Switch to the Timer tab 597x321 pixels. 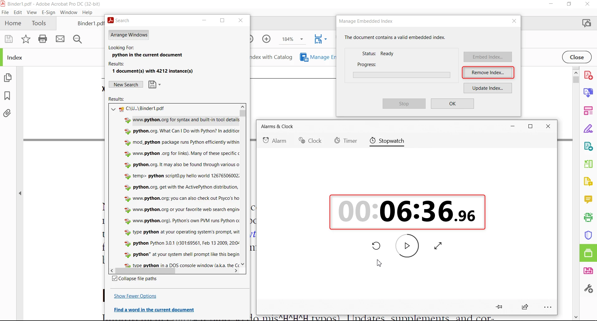(346, 141)
